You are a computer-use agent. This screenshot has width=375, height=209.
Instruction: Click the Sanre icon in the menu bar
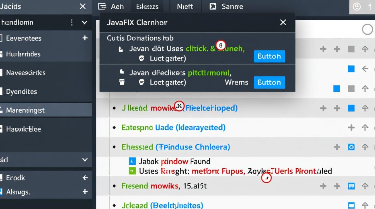(x=213, y=6)
